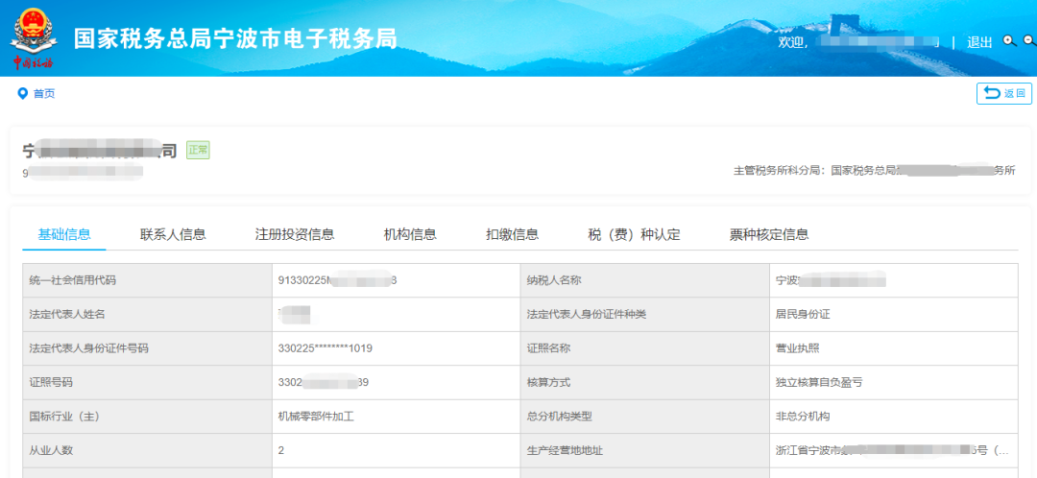Click the location pin icon beside 首页
The height and width of the screenshot is (478, 1037).
coord(22,93)
